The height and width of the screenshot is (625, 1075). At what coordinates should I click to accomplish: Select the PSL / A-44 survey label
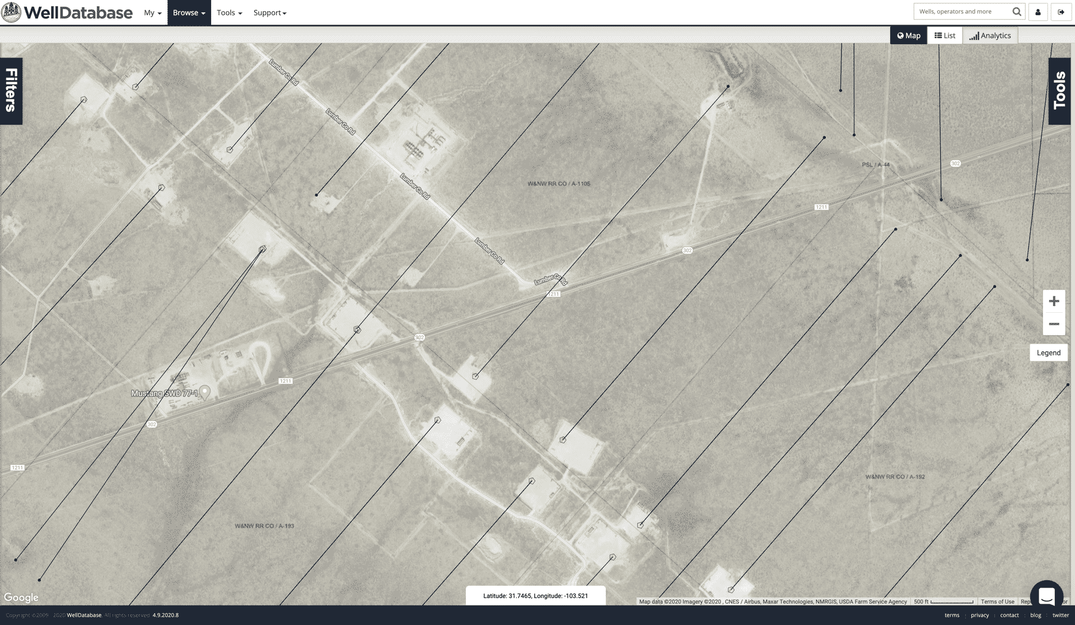pos(876,165)
